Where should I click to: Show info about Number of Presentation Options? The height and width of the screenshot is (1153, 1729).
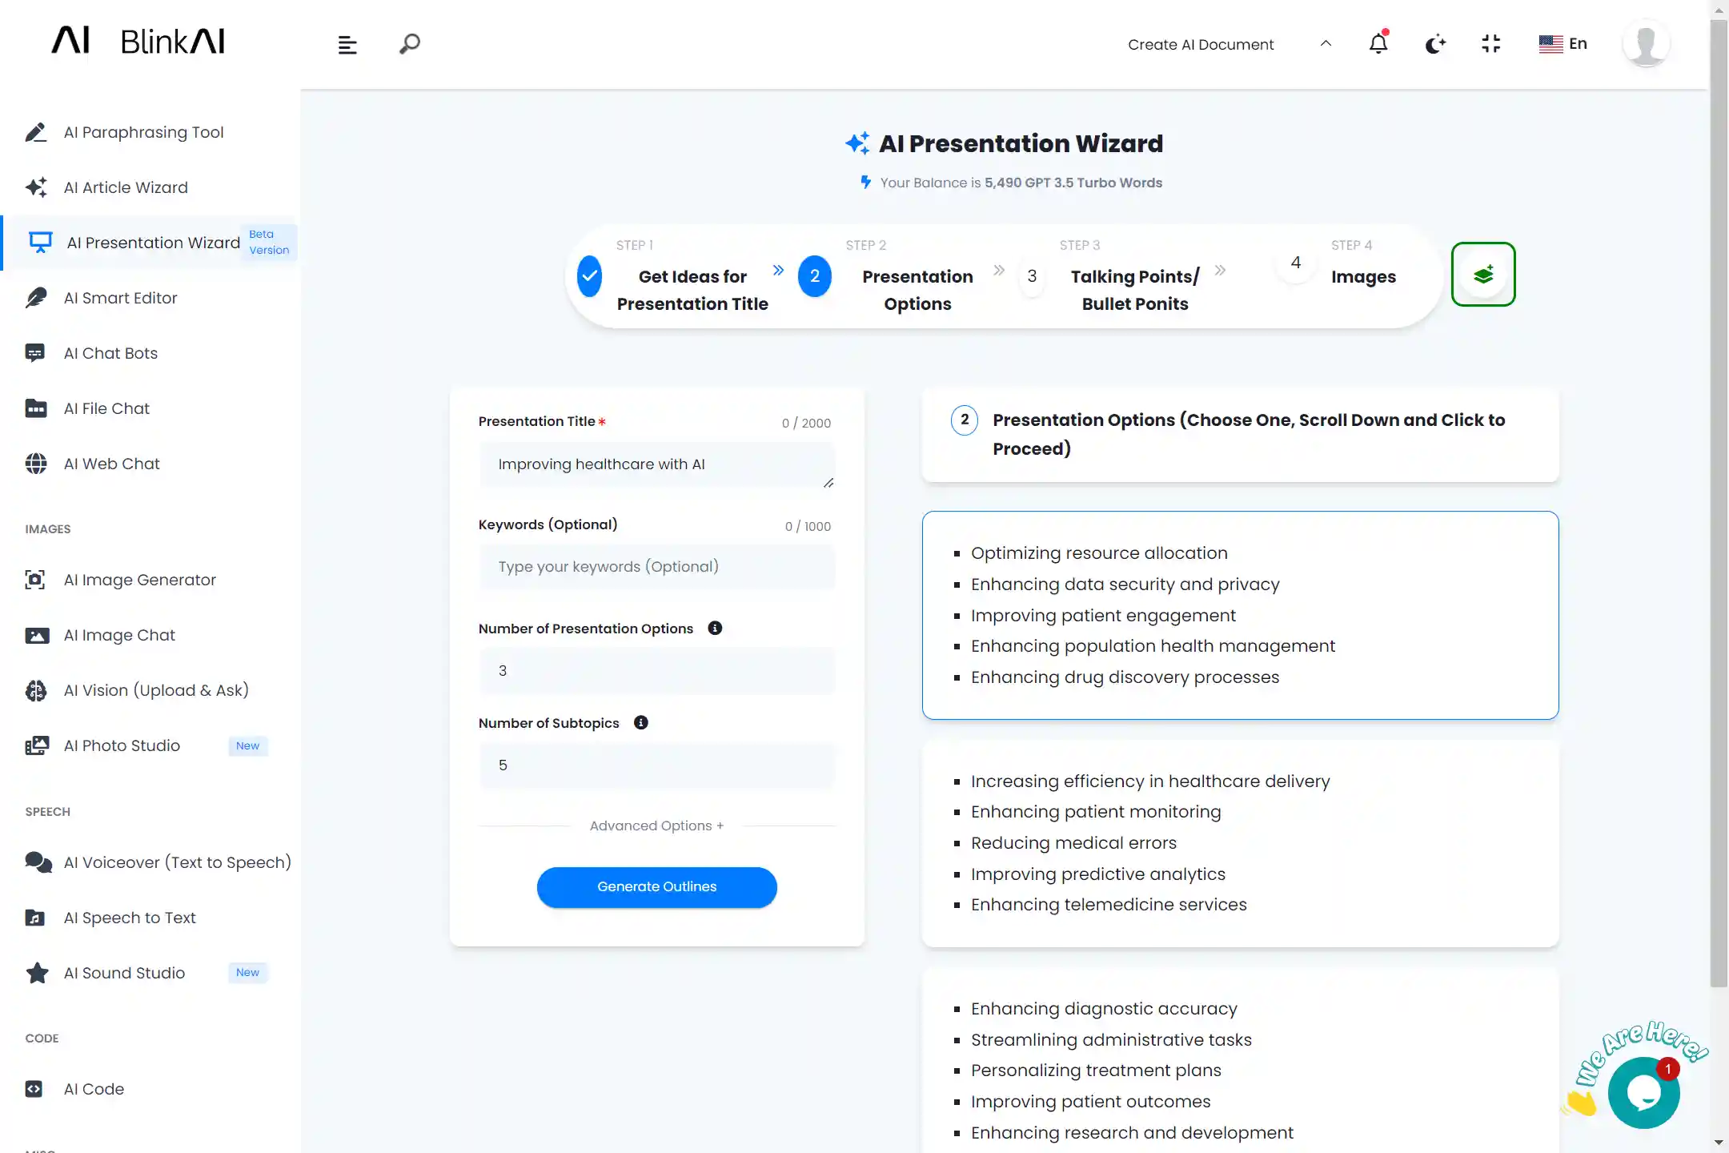point(715,629)
